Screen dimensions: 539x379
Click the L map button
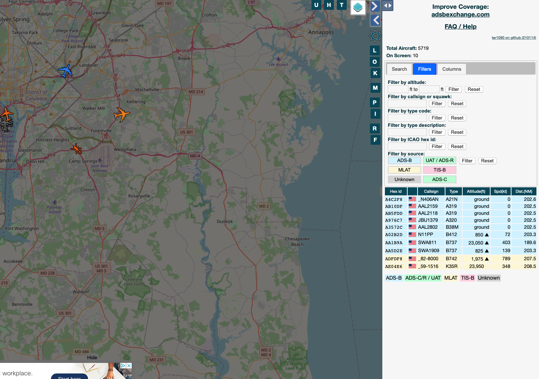click(x=375, y=51)
